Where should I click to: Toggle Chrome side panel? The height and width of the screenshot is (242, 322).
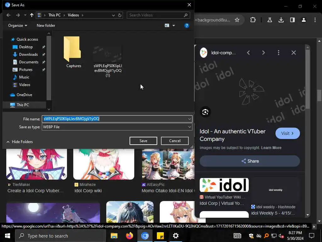click(x=292, y=20)
